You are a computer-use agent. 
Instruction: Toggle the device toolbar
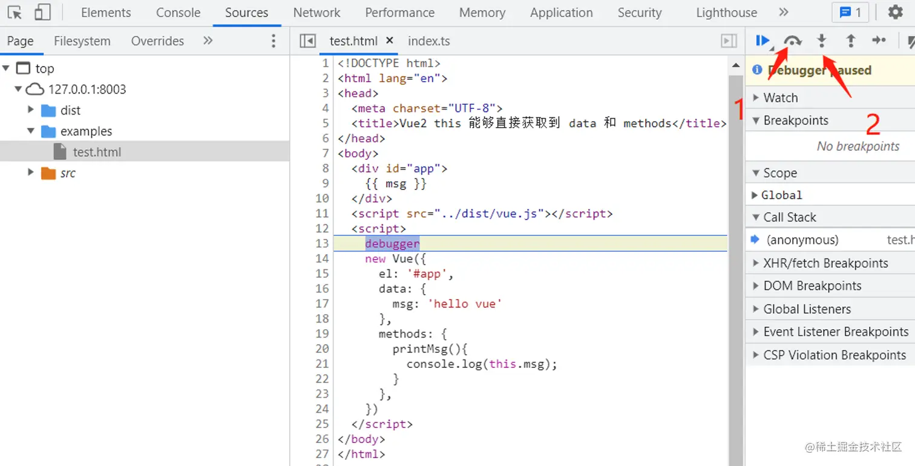pos(42,12)
